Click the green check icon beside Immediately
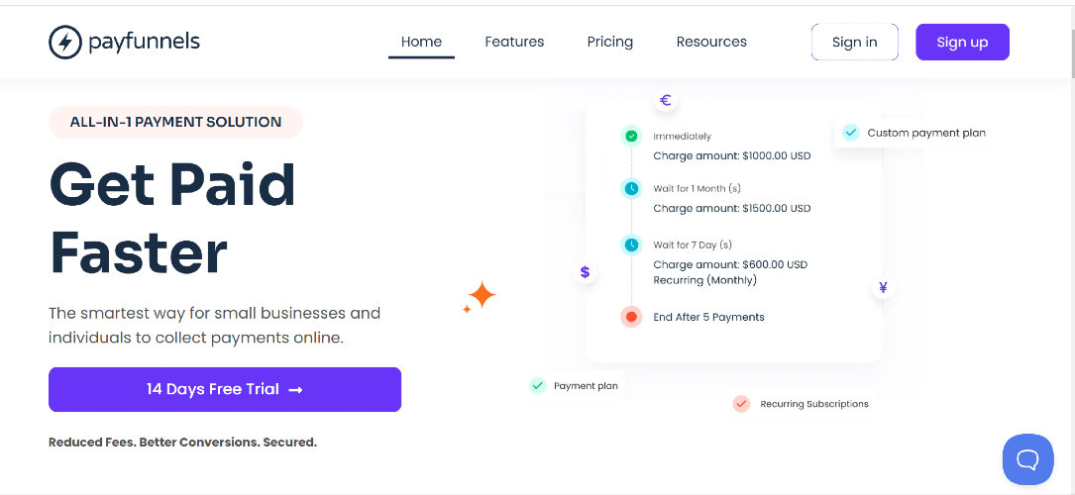 [631, 137]
